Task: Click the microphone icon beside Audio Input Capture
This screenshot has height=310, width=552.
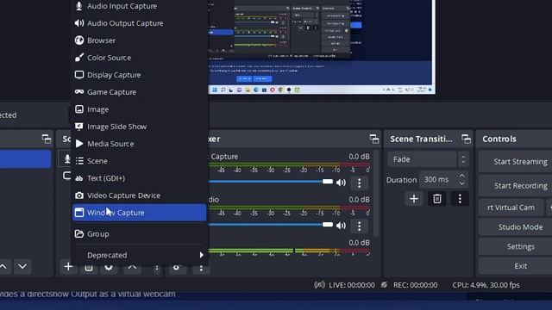Action: click(x=79, y=6)
